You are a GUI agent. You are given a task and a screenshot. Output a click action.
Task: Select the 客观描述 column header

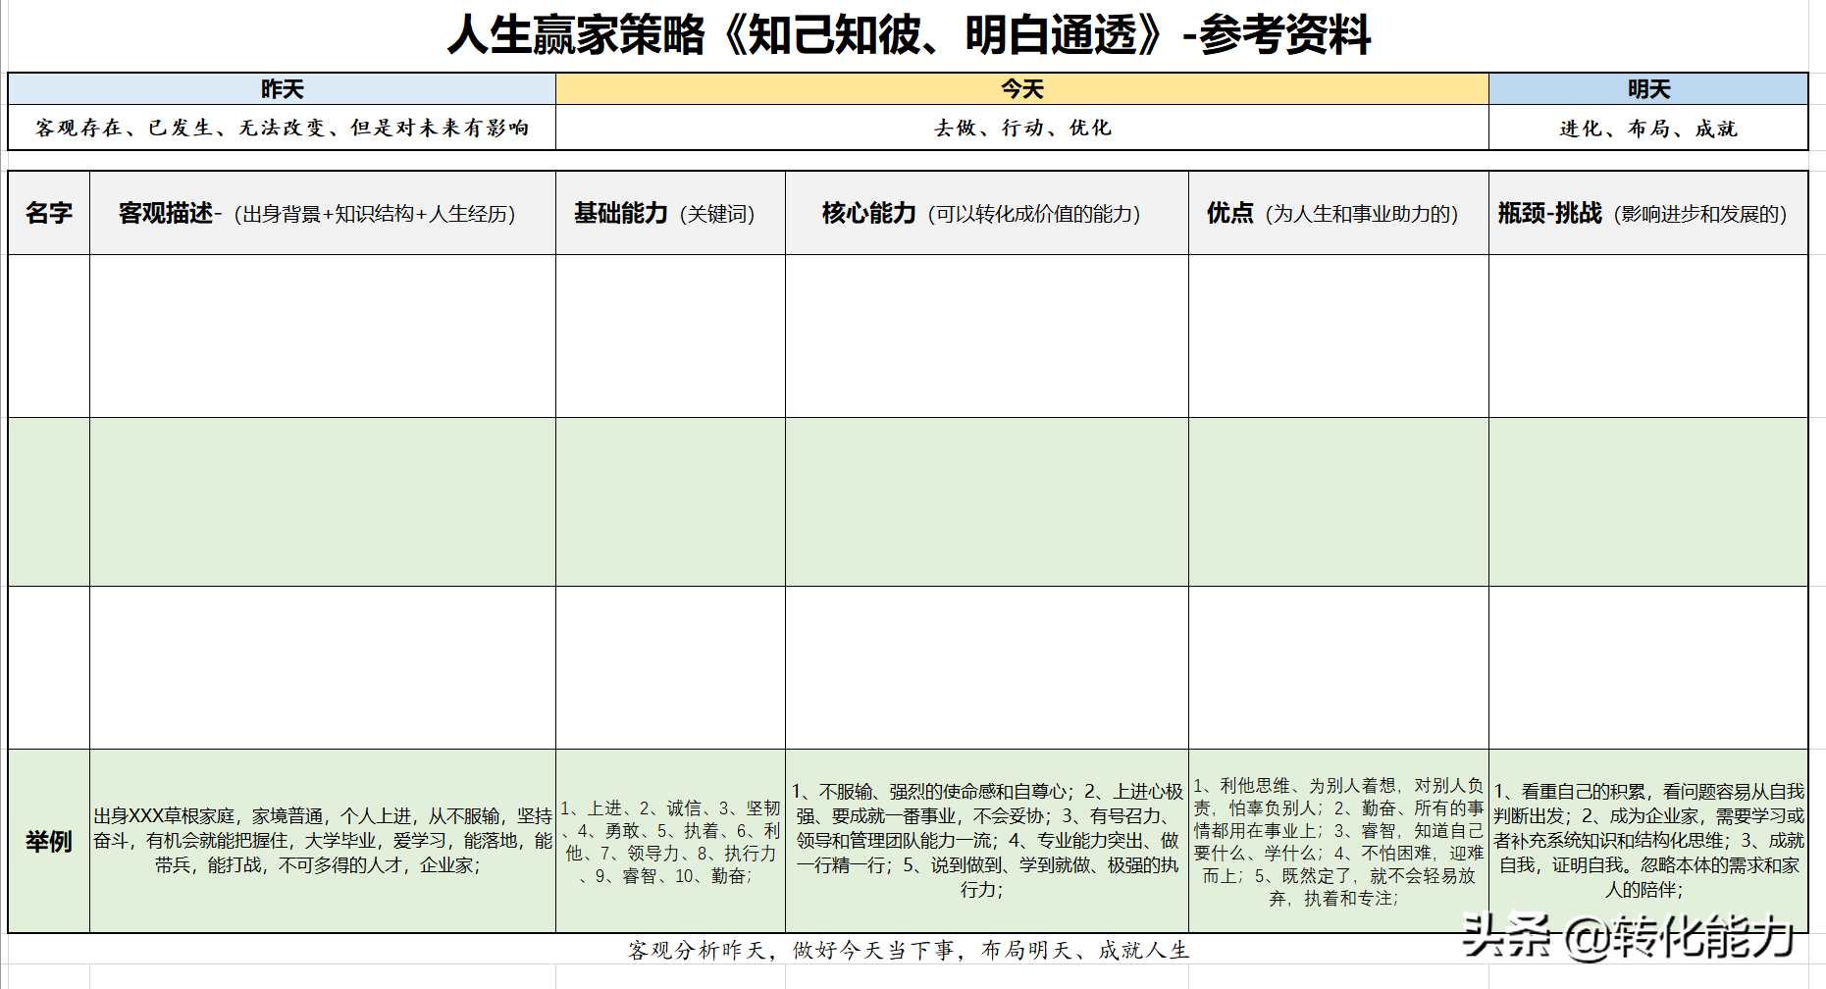323,213
